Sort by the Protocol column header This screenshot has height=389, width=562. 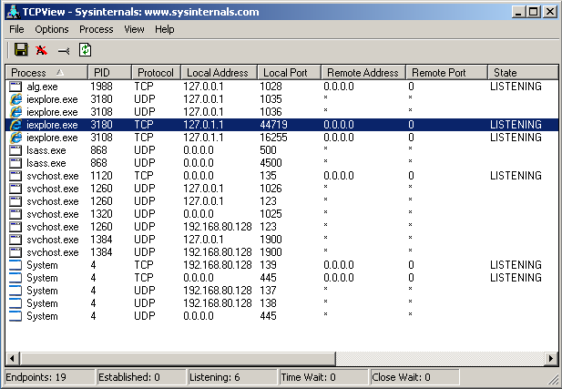click(157, 72)
